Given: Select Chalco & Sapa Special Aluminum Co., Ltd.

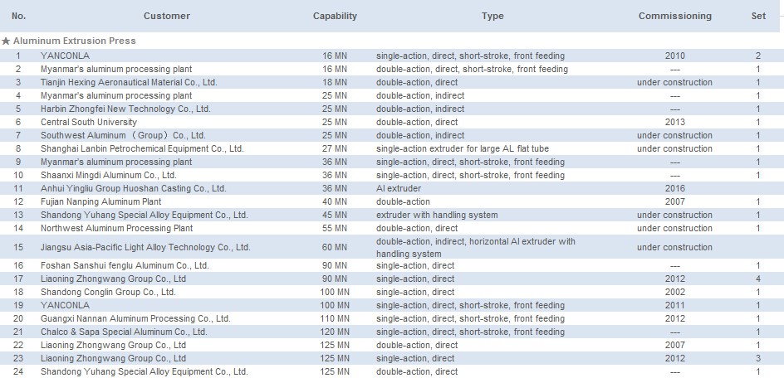Looking at the screenshot, I should point(124,332).
